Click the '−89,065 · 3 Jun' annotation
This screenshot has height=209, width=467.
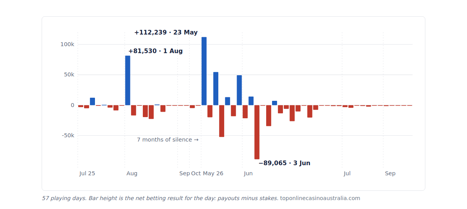(284, 163)
